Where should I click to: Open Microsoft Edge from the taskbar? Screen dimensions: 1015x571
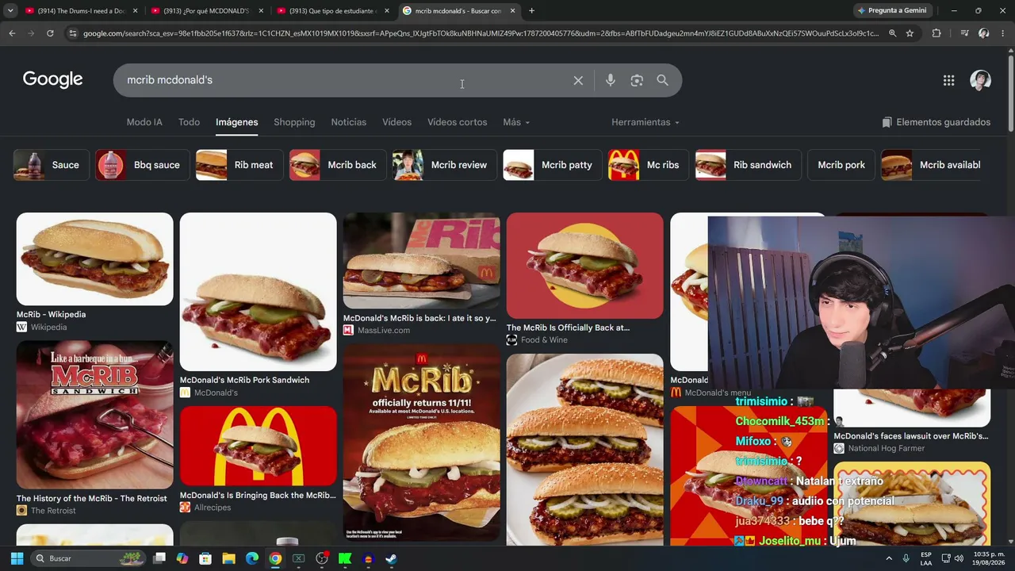[x=251, y=558]
